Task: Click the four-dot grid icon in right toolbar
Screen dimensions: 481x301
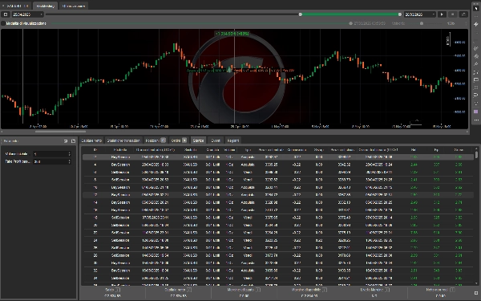Action: [x=476, y=104]
